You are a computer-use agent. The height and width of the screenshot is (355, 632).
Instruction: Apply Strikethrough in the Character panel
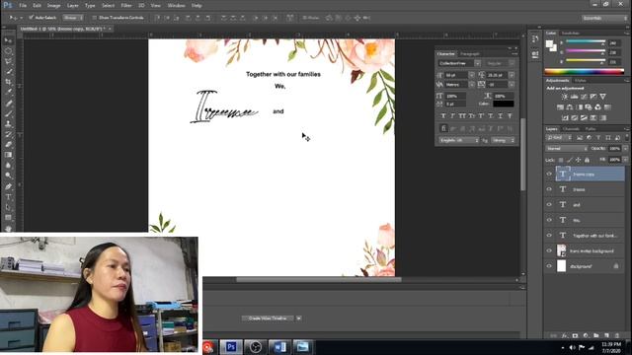[x=510, y=116]
